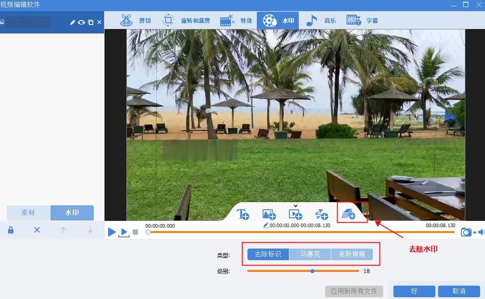The image size is (485, 299).
Task: Open the 字幕 subtitle tab
Action: click(x=362, y=21)
